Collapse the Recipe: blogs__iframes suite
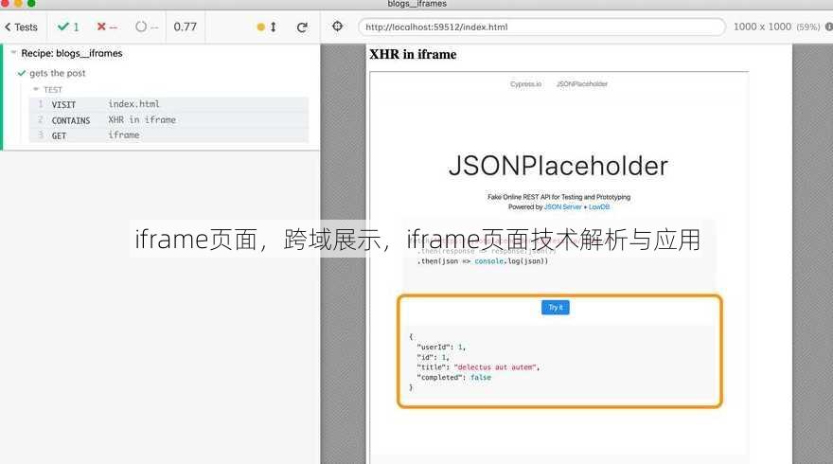The width and height of the screenshot is (833, 464). pos(14,53)
